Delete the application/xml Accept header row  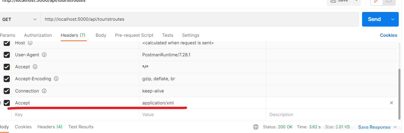(x=391, y=103)
